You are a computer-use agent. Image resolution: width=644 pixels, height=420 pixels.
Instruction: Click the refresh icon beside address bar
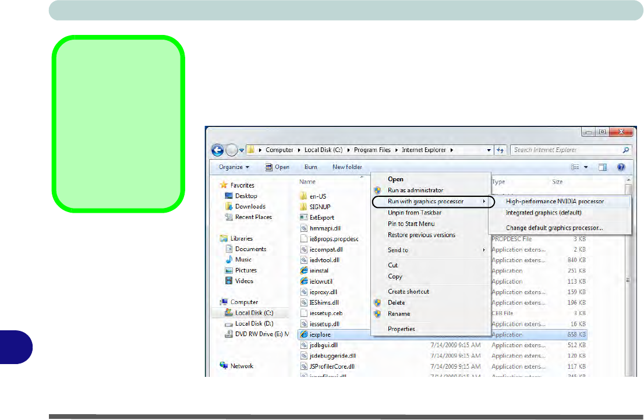click(500, 150)
